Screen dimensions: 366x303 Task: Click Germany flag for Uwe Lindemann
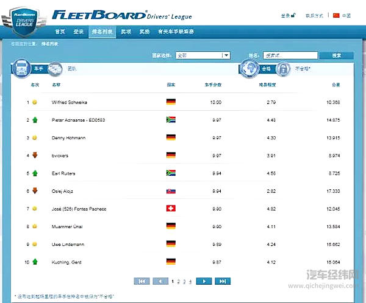(x=171, y=244)
